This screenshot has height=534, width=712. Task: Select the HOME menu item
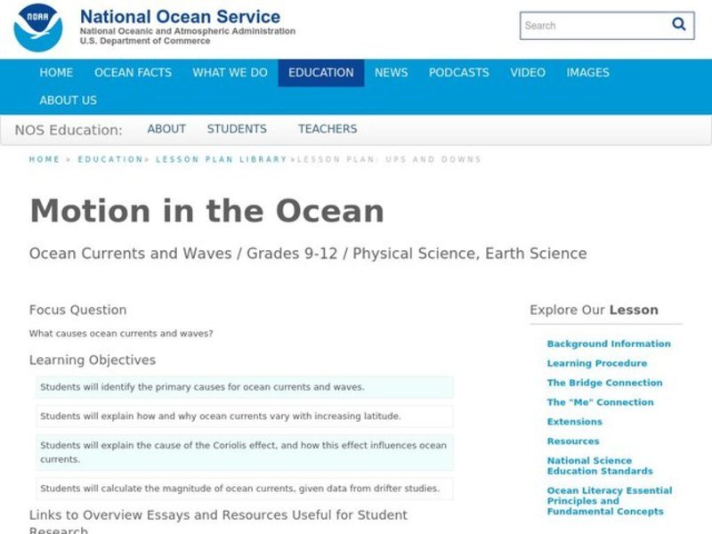pos(56,73)
